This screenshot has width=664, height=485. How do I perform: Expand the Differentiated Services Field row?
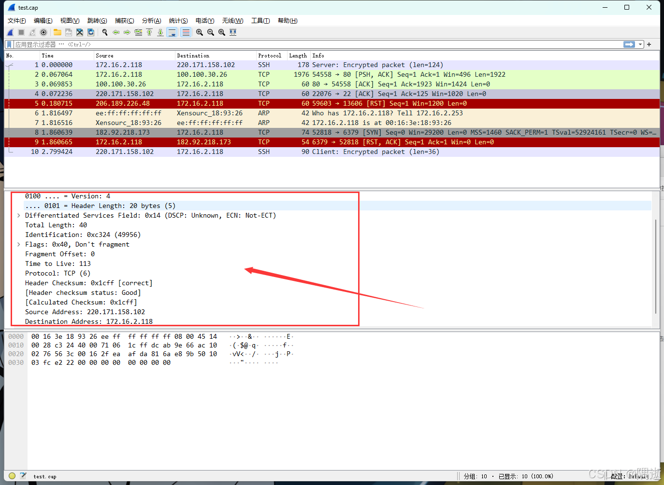tap(18, 215)
